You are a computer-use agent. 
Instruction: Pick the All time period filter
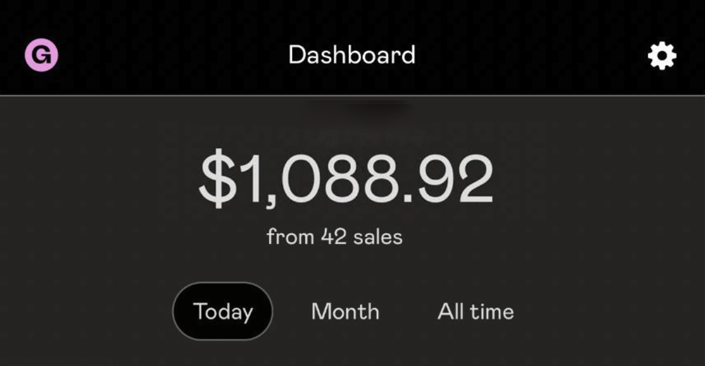(x=476, y=311)
